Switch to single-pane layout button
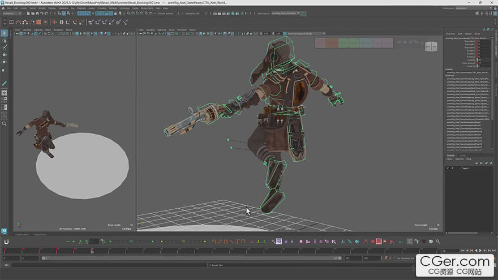 [4, 93]
